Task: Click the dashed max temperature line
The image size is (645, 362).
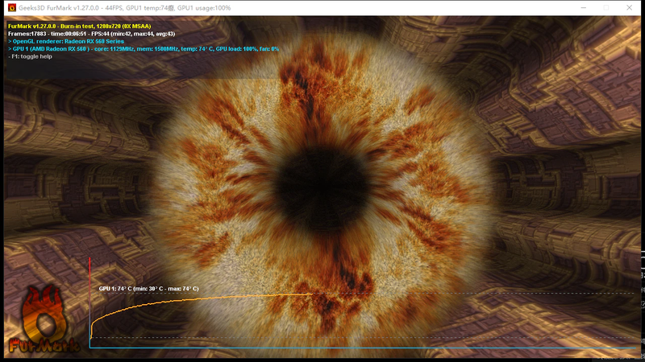Action: click(484, 294)
